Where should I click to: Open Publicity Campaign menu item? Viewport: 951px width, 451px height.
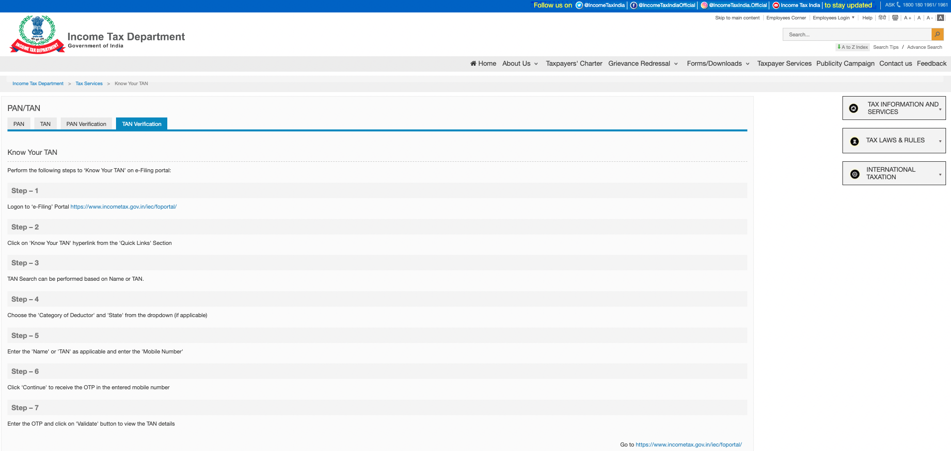845,64
